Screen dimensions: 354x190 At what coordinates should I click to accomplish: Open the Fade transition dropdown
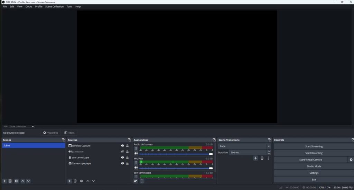tap(244, 146)
